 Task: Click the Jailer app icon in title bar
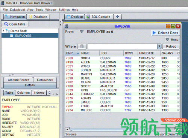pyautogui.click(x=2, y=3)
